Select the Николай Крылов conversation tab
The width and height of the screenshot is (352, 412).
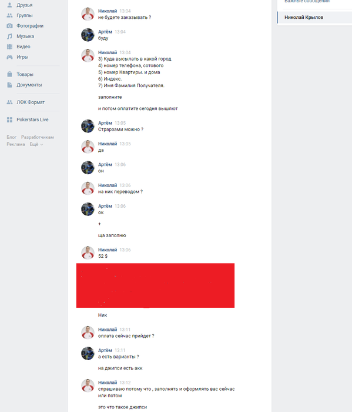pyautogui.click(x=314, y=17)
